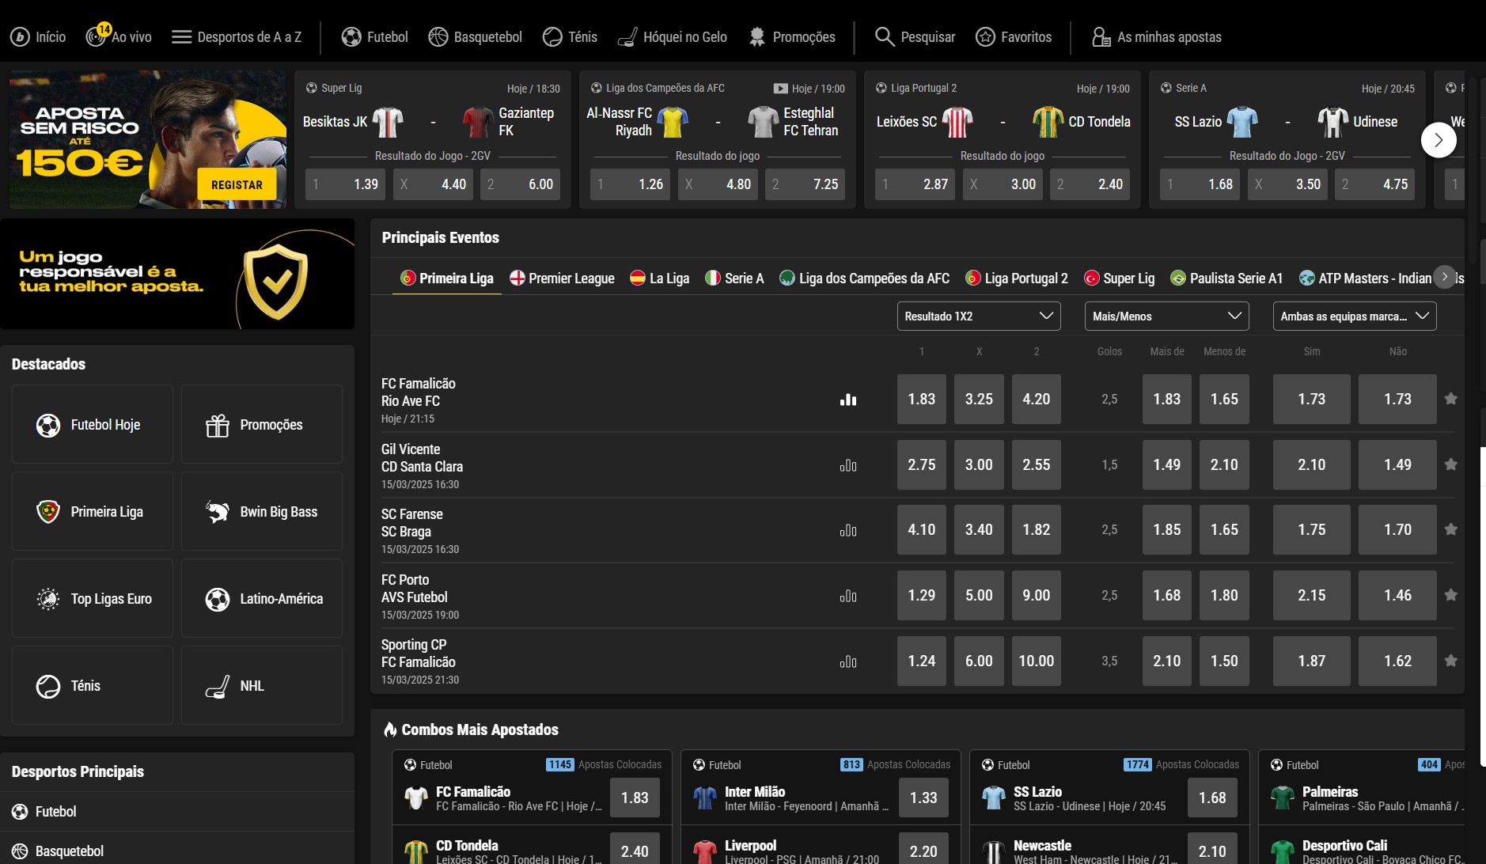The width and height of the screenshot is (1486, 864).
Task: Open the Ao vivo live icon
Action: [x=119, y=36]
